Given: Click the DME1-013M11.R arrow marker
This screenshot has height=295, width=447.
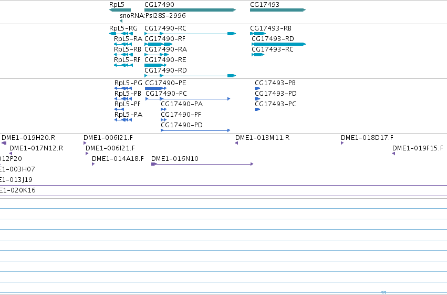Looking at the screenshot, I should [236, 143].
